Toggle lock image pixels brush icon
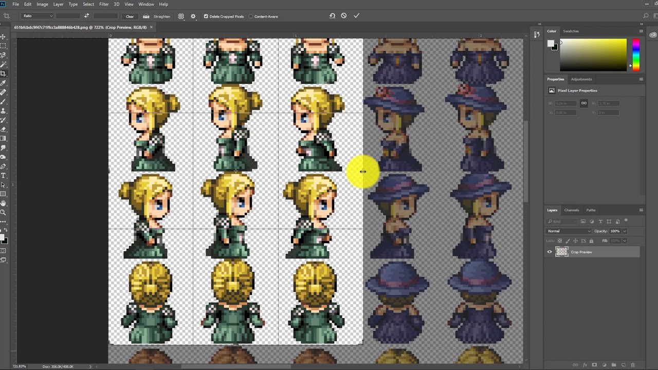Image resolution: width=658 pixels, height=370 pixels. tap(568, 240)
